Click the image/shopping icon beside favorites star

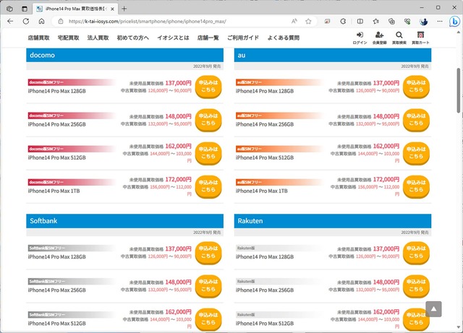tap(327, 21)
